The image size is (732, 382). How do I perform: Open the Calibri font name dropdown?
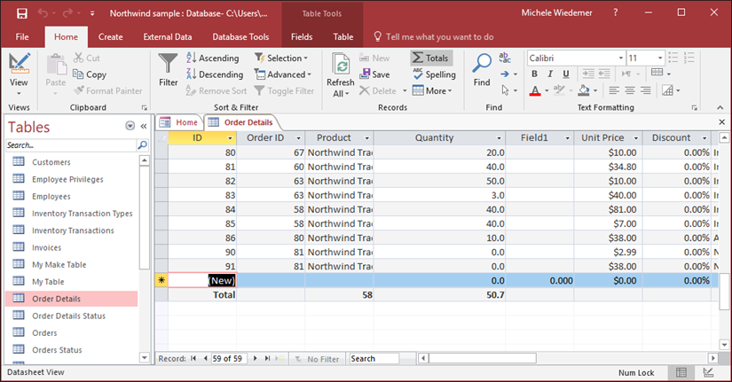[x=621, y=58]
